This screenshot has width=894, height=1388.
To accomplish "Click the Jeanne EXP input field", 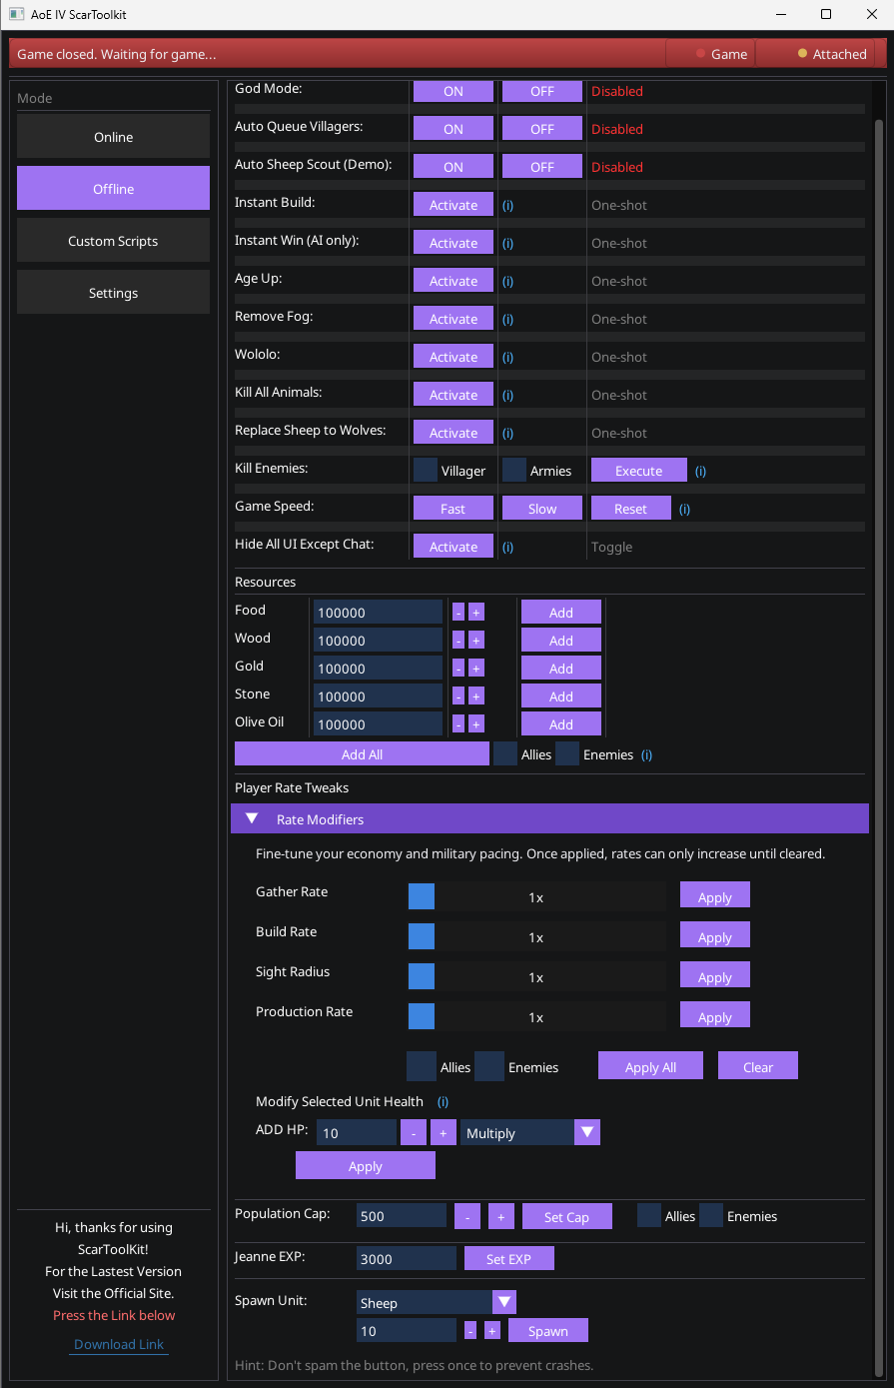I will coord(406,1257).
